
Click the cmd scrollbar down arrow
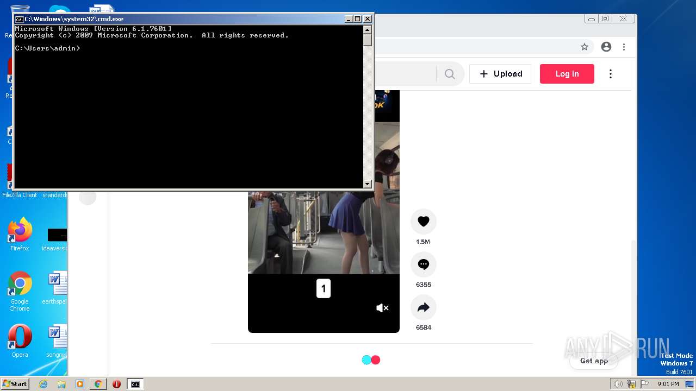coord(368,184)
